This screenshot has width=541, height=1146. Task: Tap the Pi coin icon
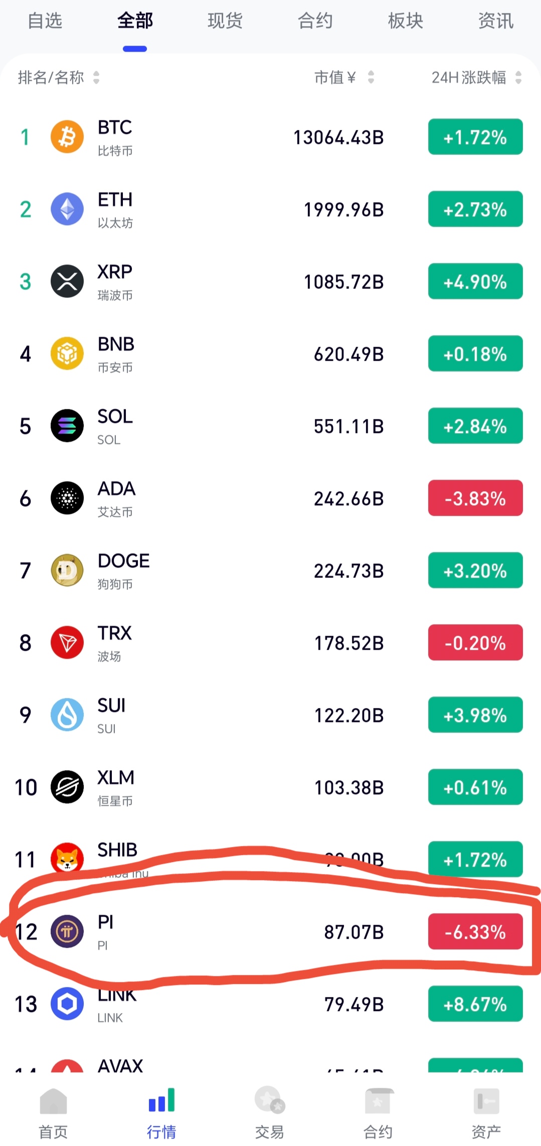tap(67, 932)
